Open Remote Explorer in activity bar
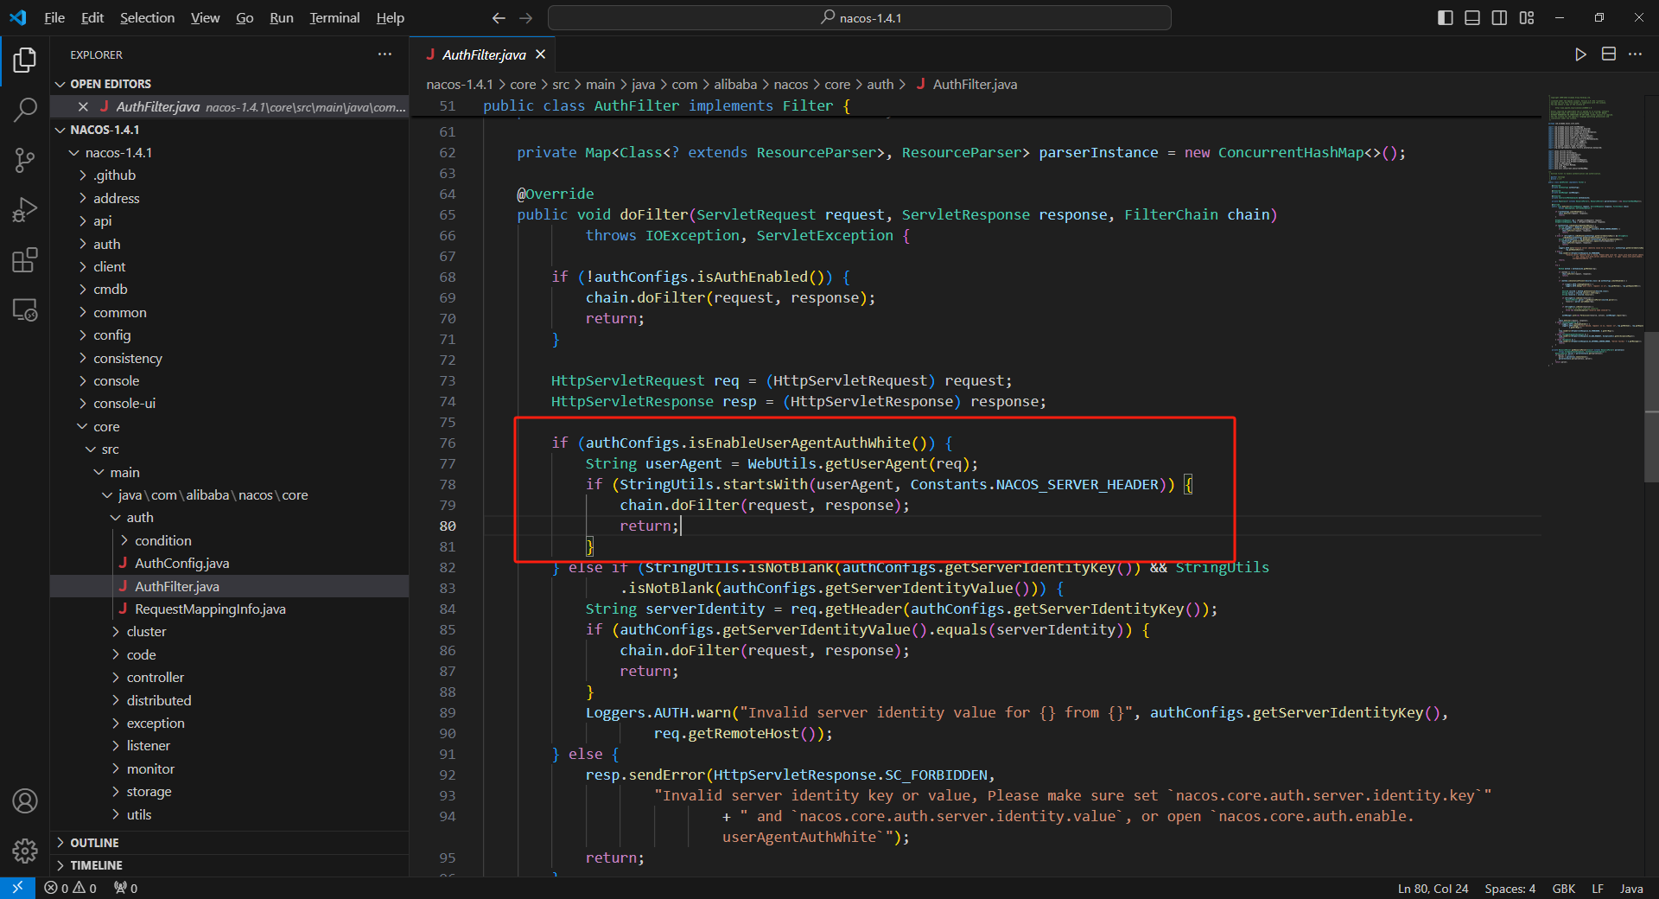 point(25,310)
